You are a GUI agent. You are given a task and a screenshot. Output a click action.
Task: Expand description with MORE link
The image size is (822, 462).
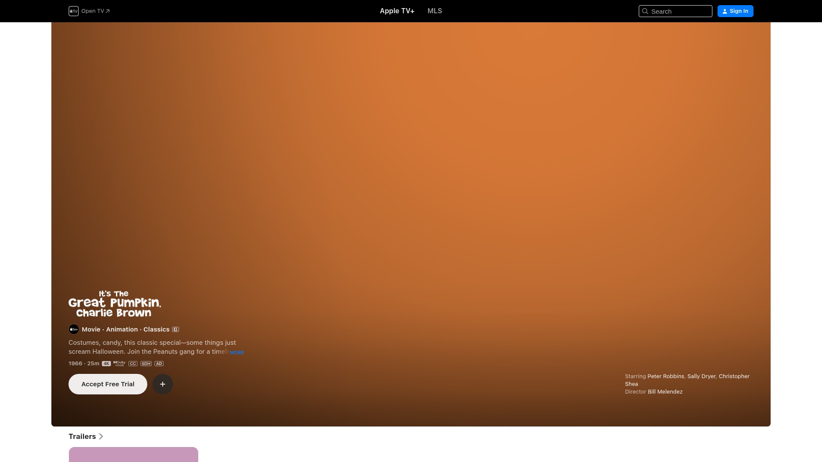(x=237, y=352)
